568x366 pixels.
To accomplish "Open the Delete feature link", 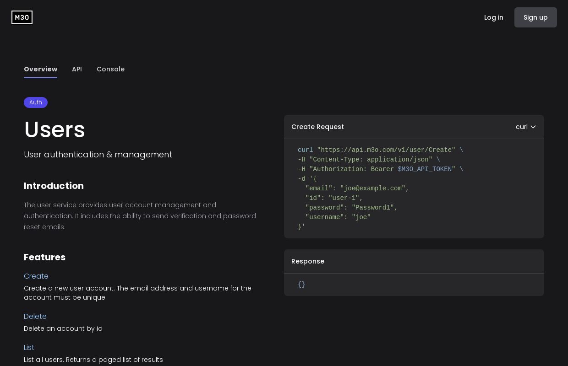I will pyautogui.click(x=35, y=317).
